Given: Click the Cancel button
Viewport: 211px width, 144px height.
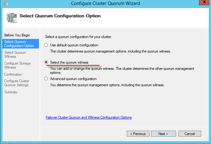Looking at the screenshot, I should [189, 134].
